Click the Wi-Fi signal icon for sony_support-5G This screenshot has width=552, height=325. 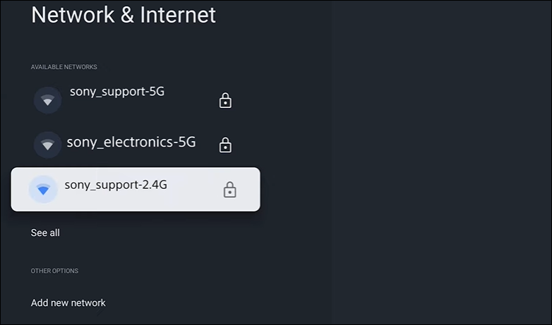[x=47, y=100]
